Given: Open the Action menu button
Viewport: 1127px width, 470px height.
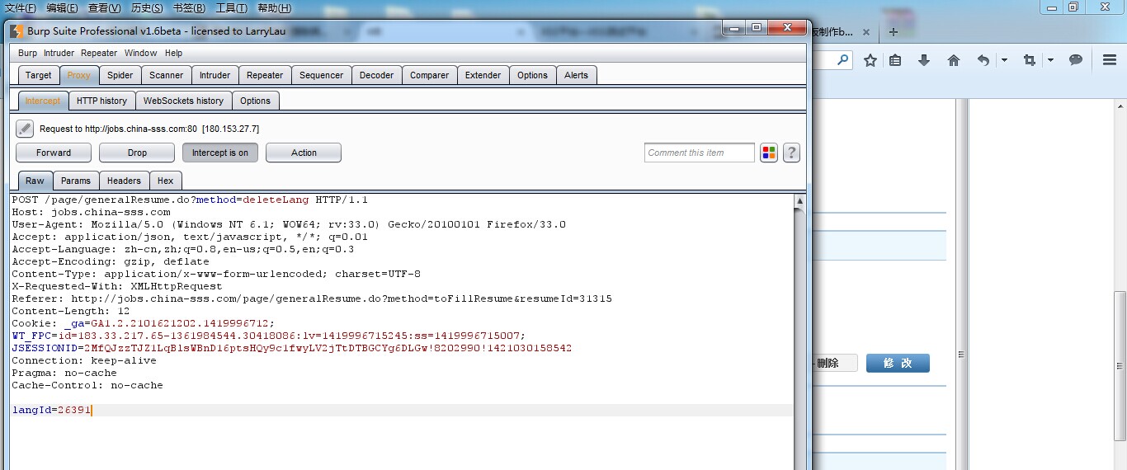Looking at the screenshot, I should pos(304,153).
